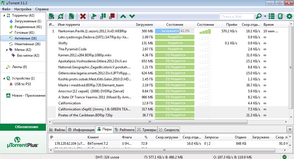Click the Create New Torrent icon
This screenshot has width=294, height=159.
tap(71, 16)
